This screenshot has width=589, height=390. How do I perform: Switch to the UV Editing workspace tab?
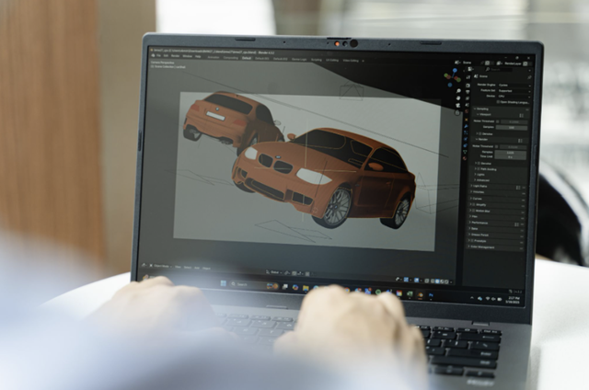tap(332, 60)
